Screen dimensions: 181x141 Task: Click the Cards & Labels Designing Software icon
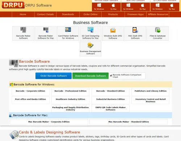[14, 134]
